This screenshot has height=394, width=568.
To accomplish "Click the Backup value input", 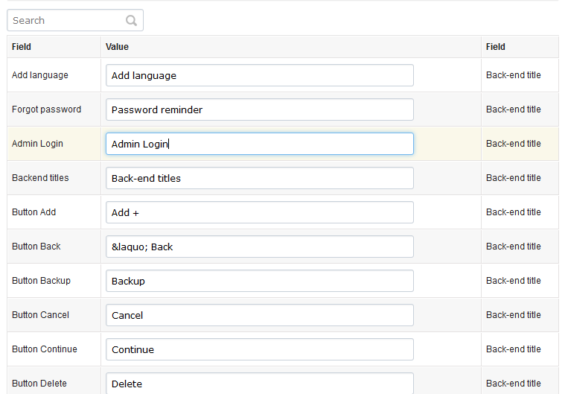I will 259,281.
